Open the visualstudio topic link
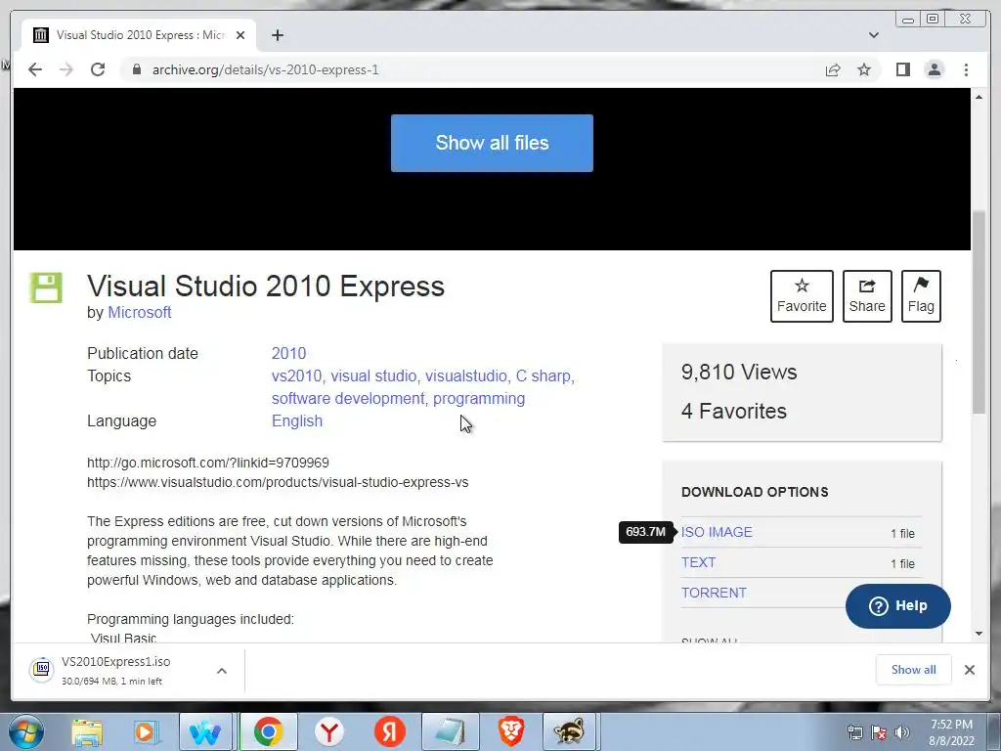Screen dimensions: 1001x751 tap(466, 376)
